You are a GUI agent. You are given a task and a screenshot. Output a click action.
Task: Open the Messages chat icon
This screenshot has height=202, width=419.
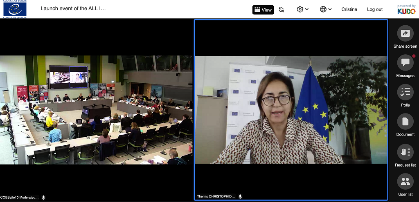point(405,62)
